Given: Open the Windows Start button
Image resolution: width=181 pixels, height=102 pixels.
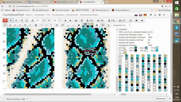Looking at the screenshot, I should tap(177, 3).
